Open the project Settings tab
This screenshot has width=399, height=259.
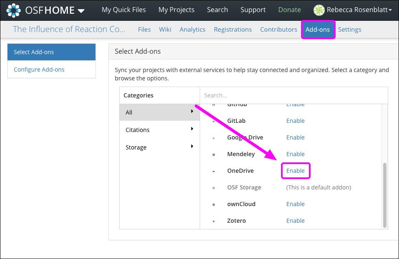click(x=349, y=29)
